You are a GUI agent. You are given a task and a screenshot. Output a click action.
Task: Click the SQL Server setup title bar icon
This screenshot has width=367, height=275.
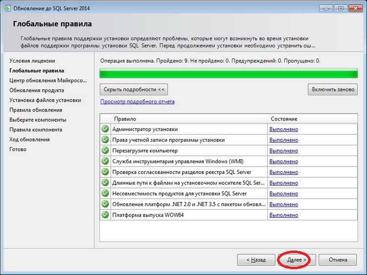[7, 8]
